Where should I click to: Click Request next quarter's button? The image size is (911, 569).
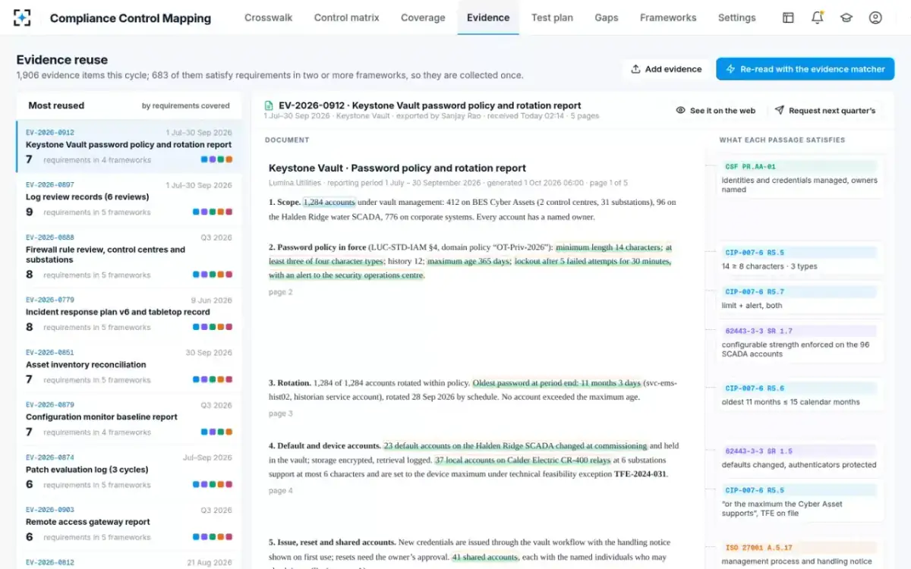[x=824, y=111]
